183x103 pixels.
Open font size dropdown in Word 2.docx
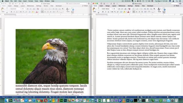click(x=117, y=9)
